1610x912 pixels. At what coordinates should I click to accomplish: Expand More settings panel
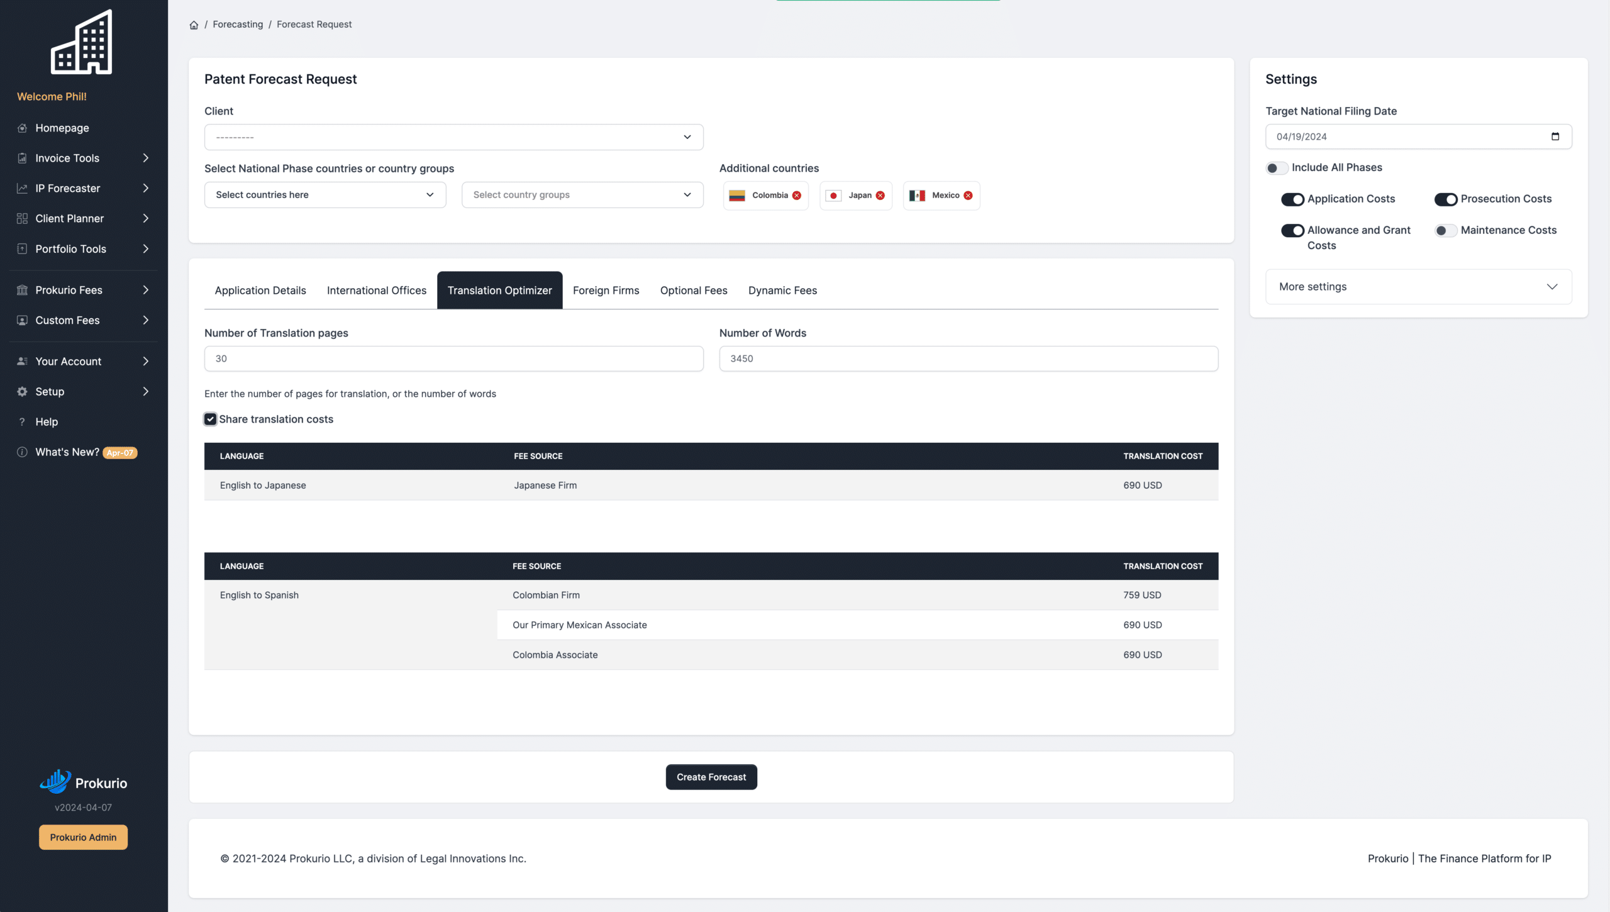pos(1419,287)
